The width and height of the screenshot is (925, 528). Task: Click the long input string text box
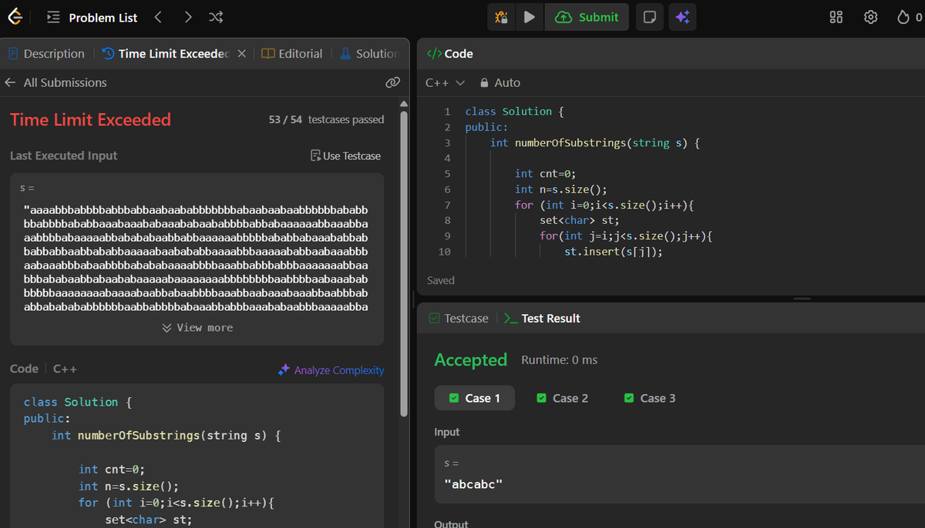coord(197,259)
